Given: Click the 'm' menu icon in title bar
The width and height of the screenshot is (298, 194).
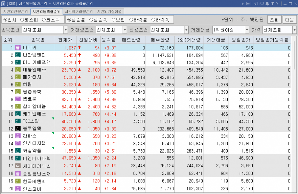Looking at the screenshot, I should tap(249, 4).
